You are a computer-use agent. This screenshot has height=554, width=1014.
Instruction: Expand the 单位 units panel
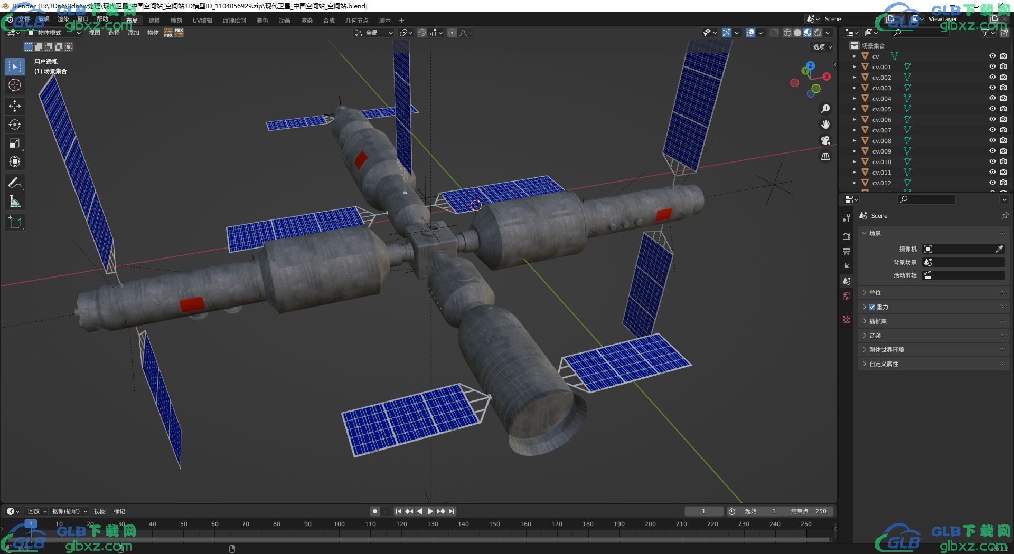click(934, 293)
